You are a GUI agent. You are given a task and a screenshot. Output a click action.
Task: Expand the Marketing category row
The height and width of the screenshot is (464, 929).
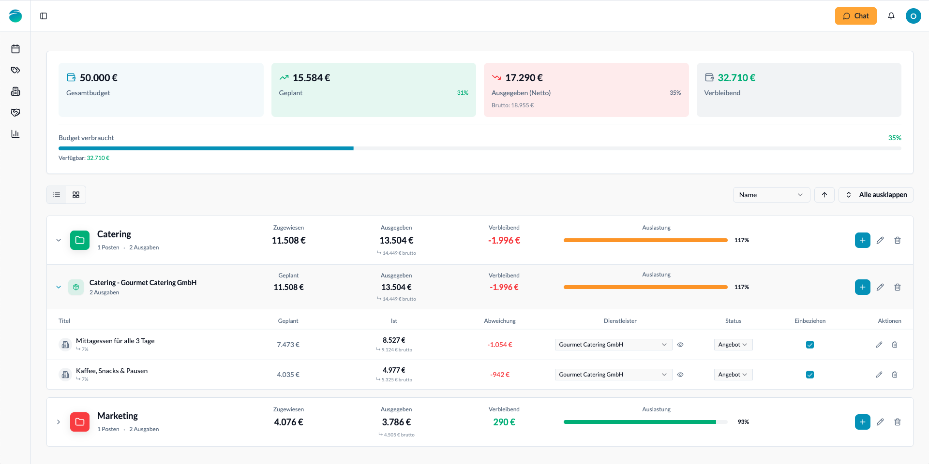coord(59,422)
